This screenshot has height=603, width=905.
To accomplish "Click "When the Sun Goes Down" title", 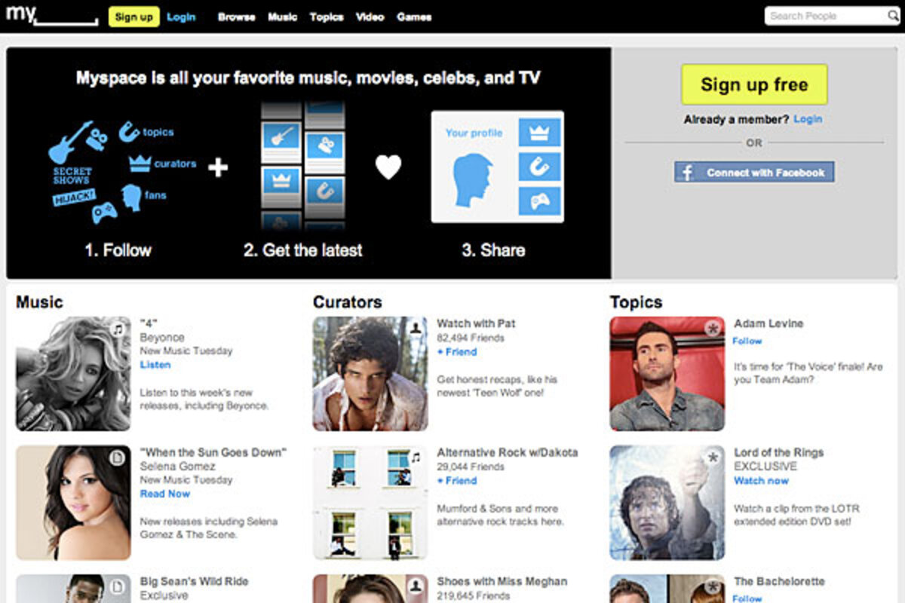I will point(213,452).
